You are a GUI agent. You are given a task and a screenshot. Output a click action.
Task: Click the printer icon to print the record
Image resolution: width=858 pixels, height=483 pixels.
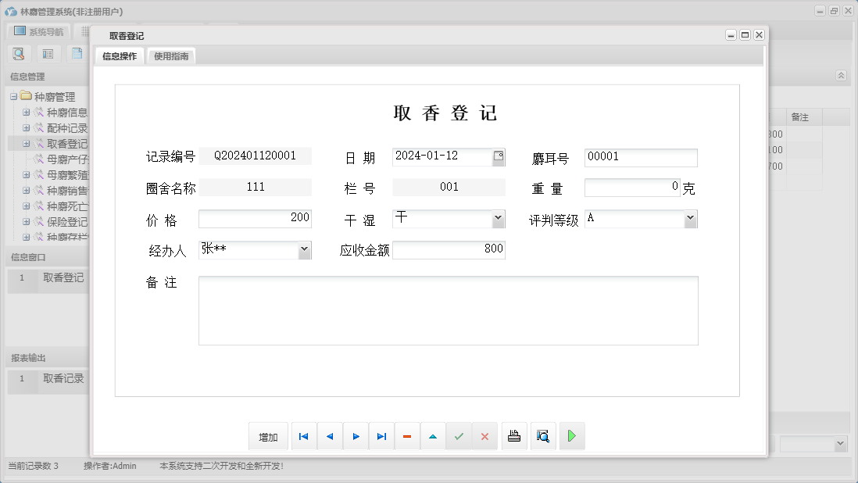coord(514,436)
